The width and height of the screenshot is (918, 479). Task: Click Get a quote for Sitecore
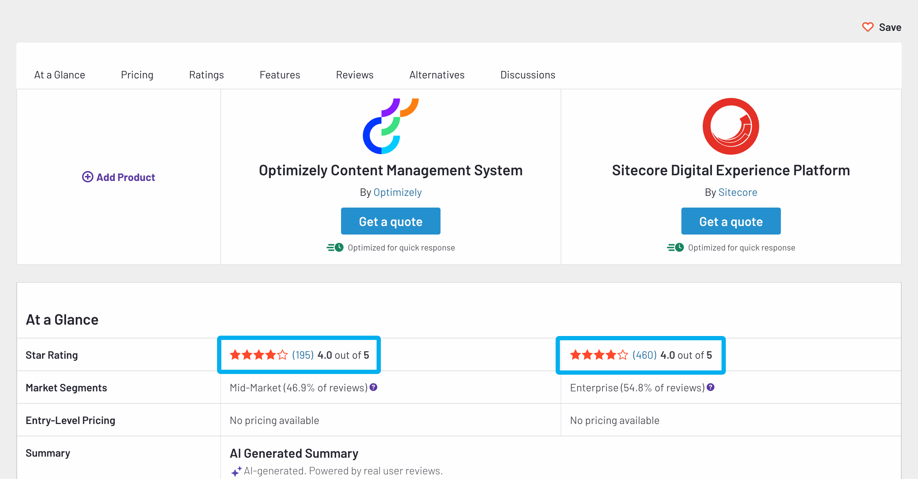(x=730, y=221)
